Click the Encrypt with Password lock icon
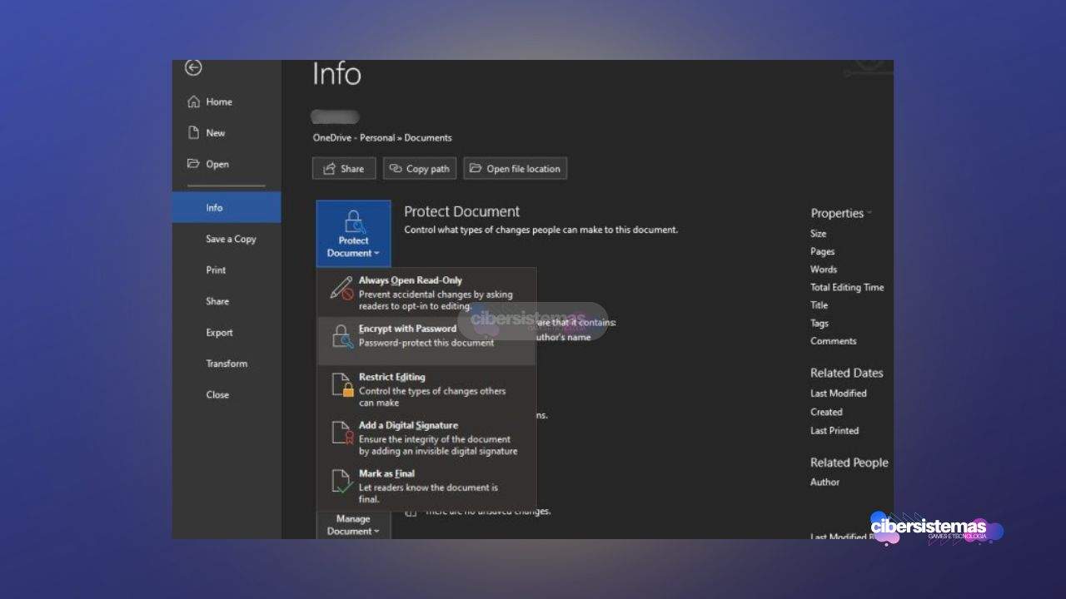1066x599 pixels. click(342, 337)
